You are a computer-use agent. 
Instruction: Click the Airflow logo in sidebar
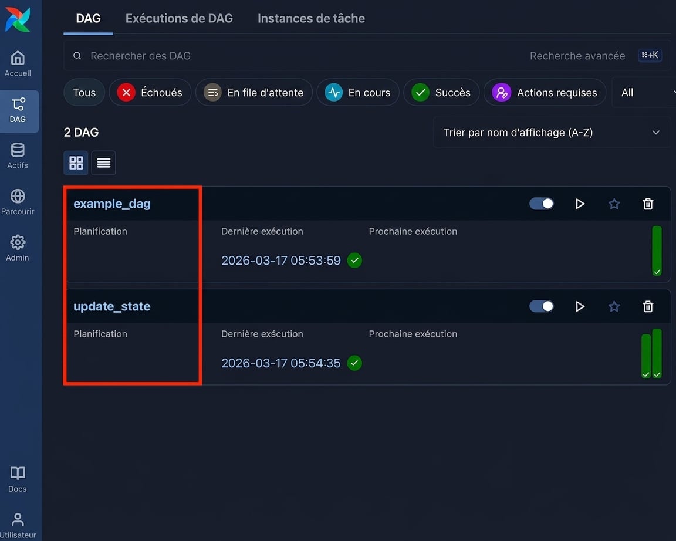pos(18,19)
